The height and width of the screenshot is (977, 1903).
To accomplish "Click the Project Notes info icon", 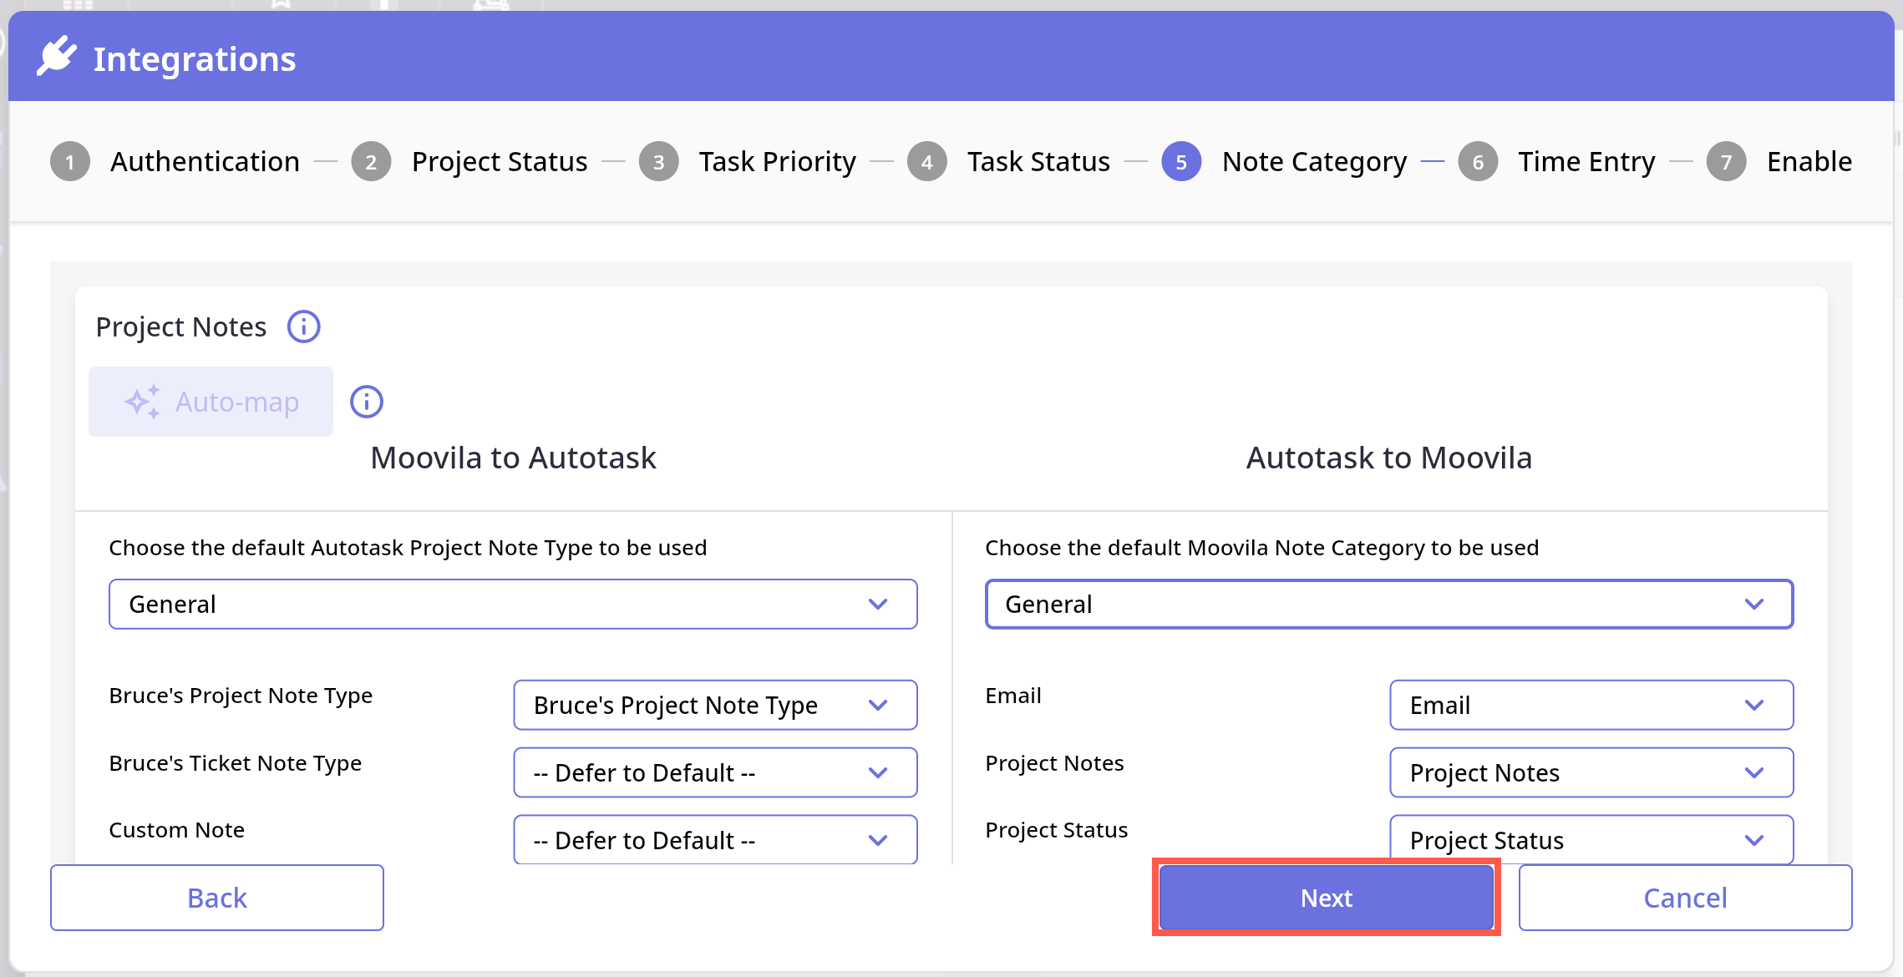I will 303,327.
